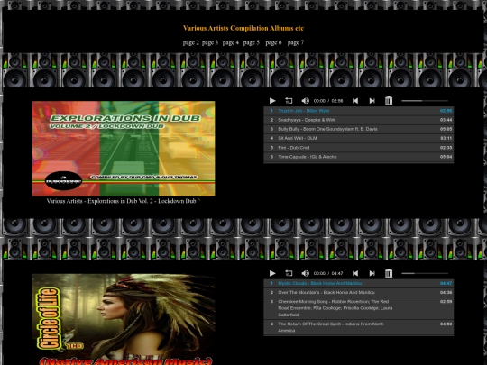Click the Explorations in Dub Vol. 2 caption

tap(122, 201)
